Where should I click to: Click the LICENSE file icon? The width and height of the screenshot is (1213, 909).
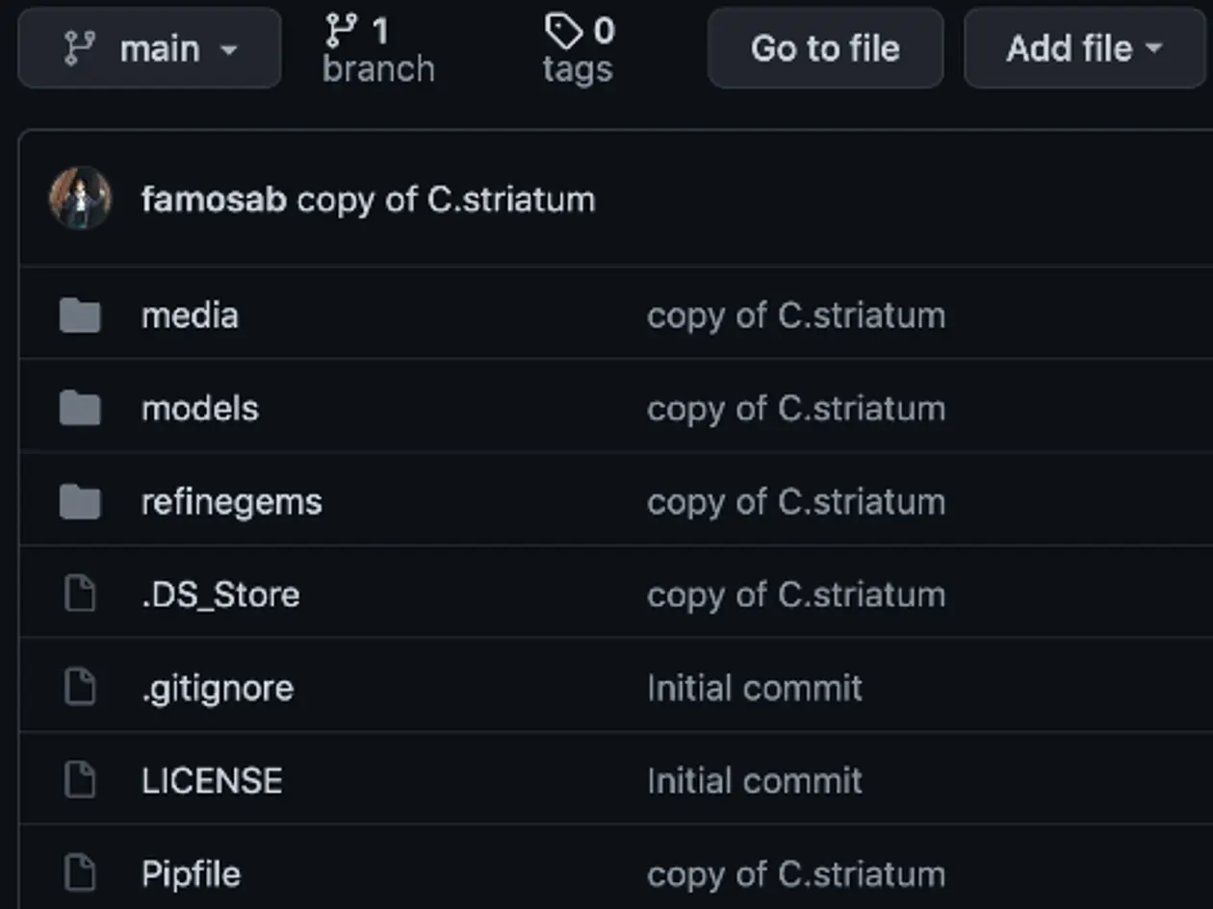coord(80,780)
